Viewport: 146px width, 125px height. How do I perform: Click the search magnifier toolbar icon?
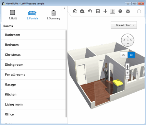[82, 11]
